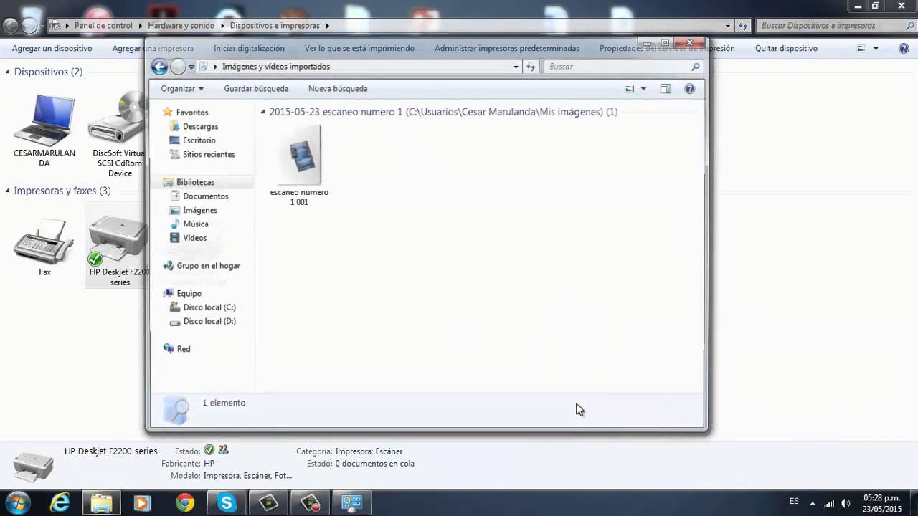Select CESARMARULANDA laptop device
Image resolution: width=918 pixels, height=516 pixels.
[44, 130]
